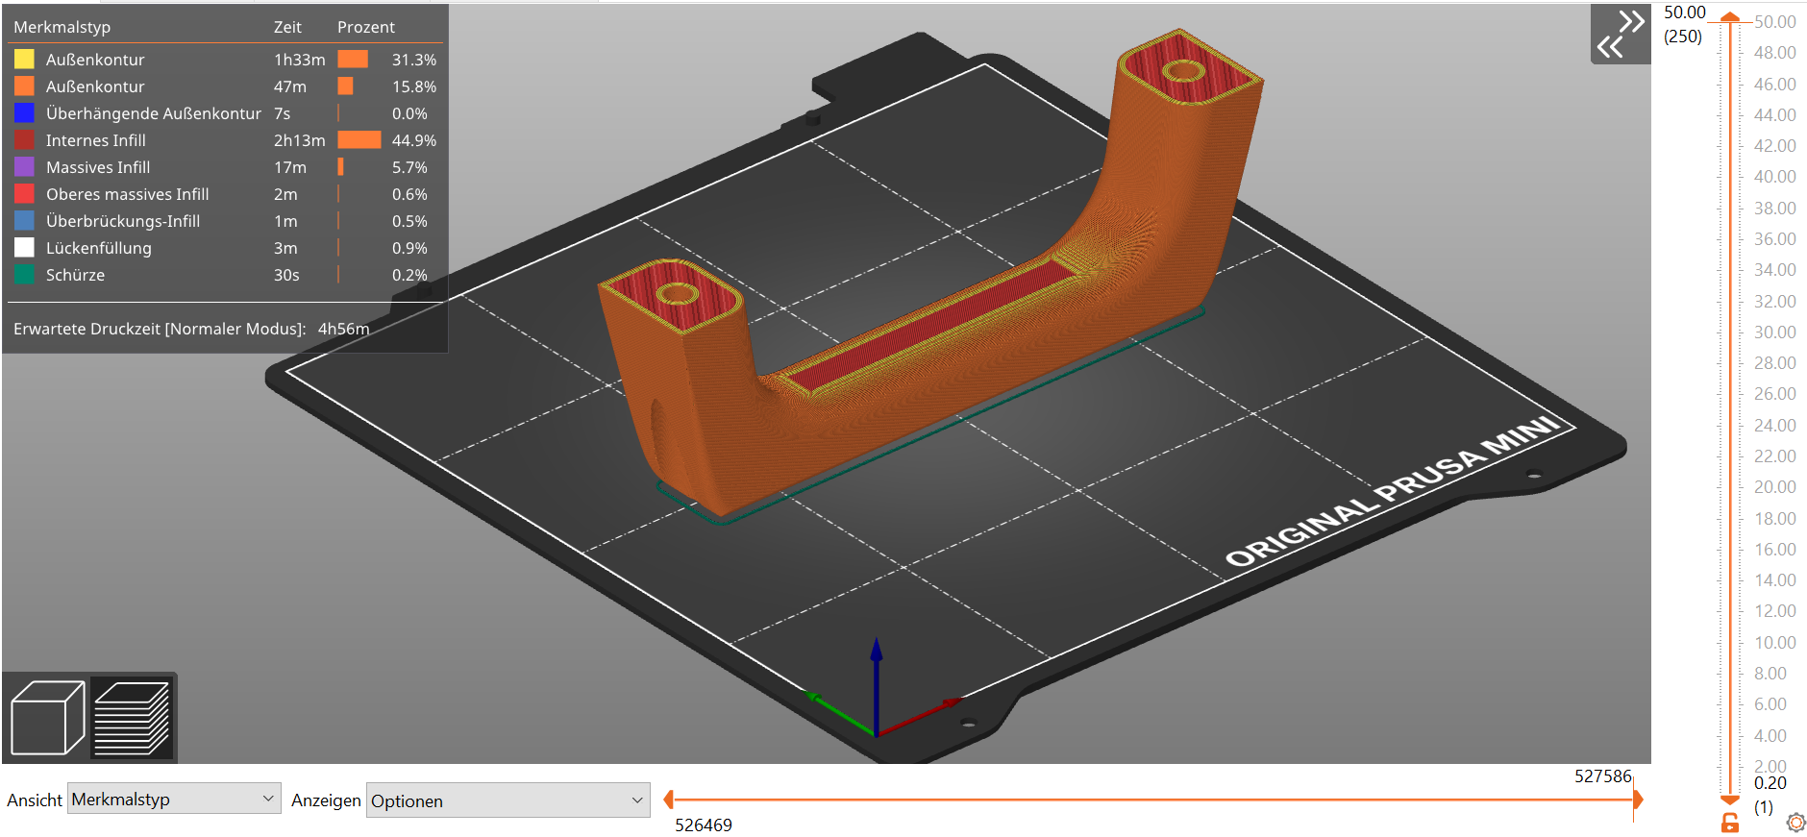Click the Schürze legend label
This screenshot has width=1807, height=837.
click(x=75, y=275)
